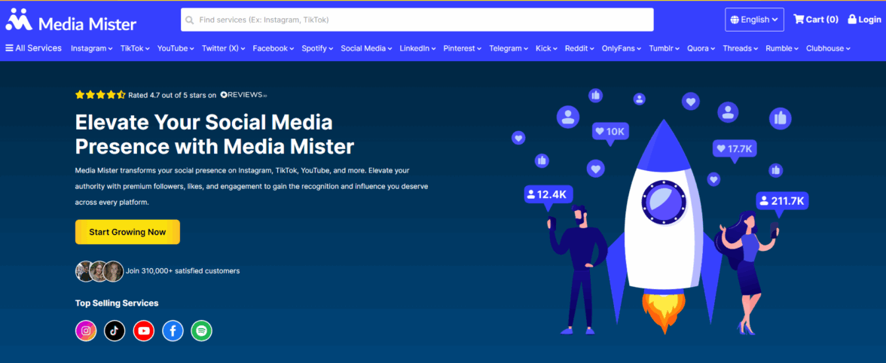Open the All Services hamburger menu
The image size is (886, 363).
[33, 48]
